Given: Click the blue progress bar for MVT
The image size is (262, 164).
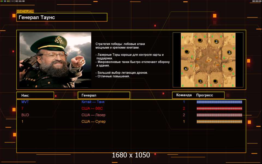Looking at the screenshot, I should pyautogui.click(x=219, y=102).
